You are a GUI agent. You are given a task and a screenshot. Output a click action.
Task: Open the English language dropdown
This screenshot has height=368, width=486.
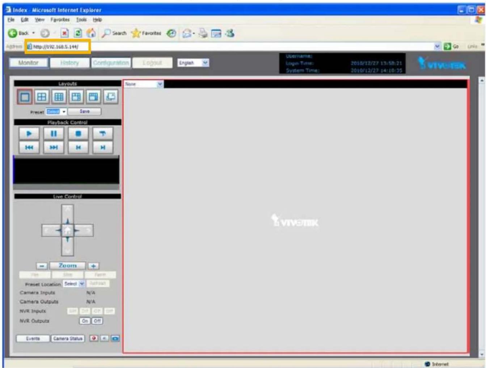(193, 63)
